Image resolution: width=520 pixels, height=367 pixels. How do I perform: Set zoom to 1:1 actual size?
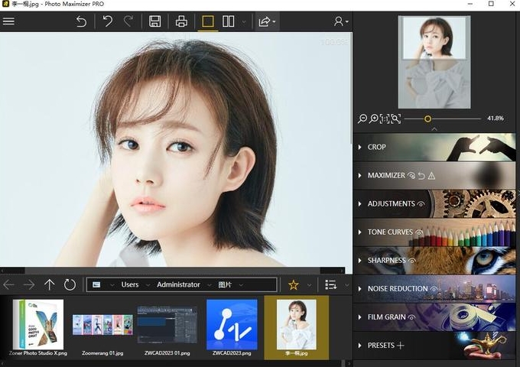click(385, 119)
